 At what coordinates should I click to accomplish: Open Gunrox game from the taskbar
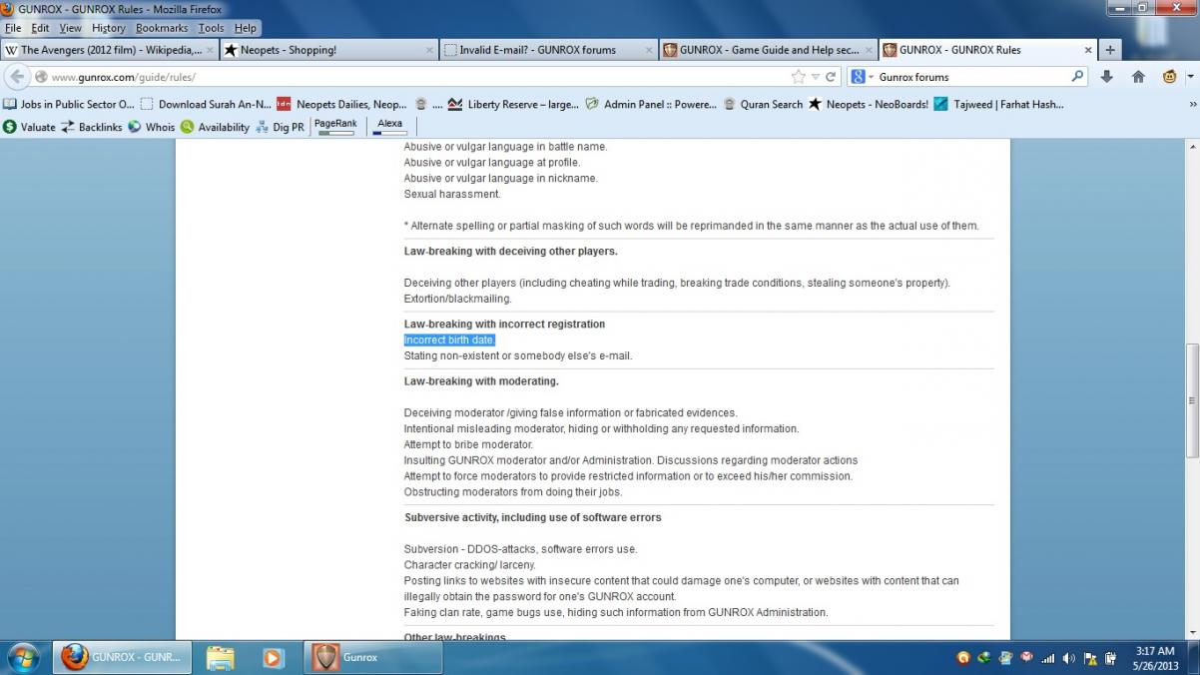(x=358, y=658)
